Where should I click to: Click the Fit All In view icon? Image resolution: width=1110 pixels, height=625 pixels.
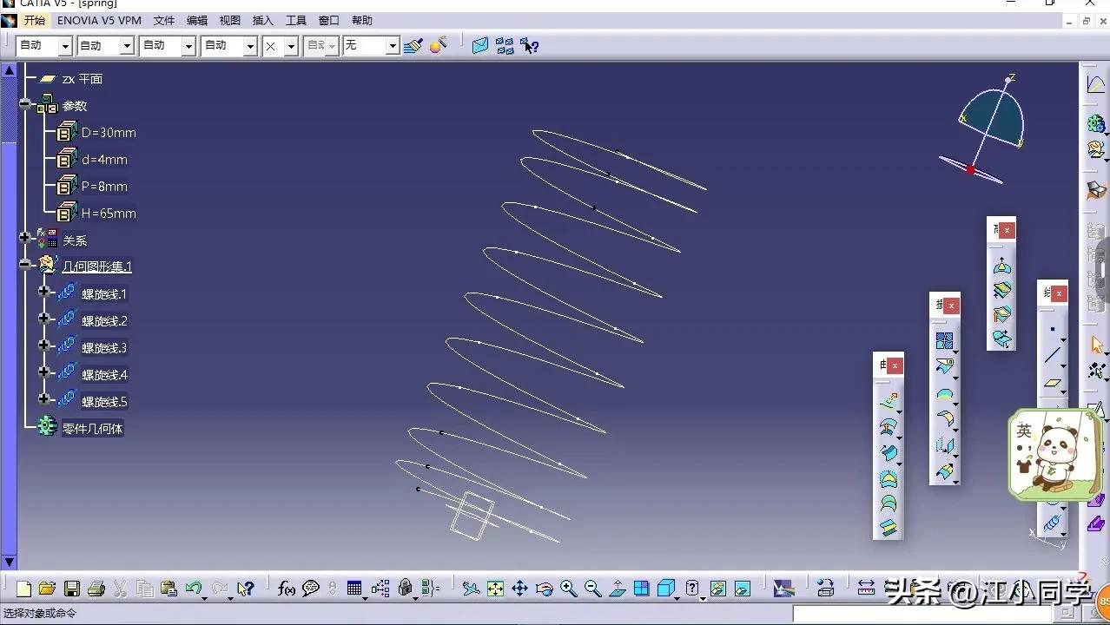495,589
